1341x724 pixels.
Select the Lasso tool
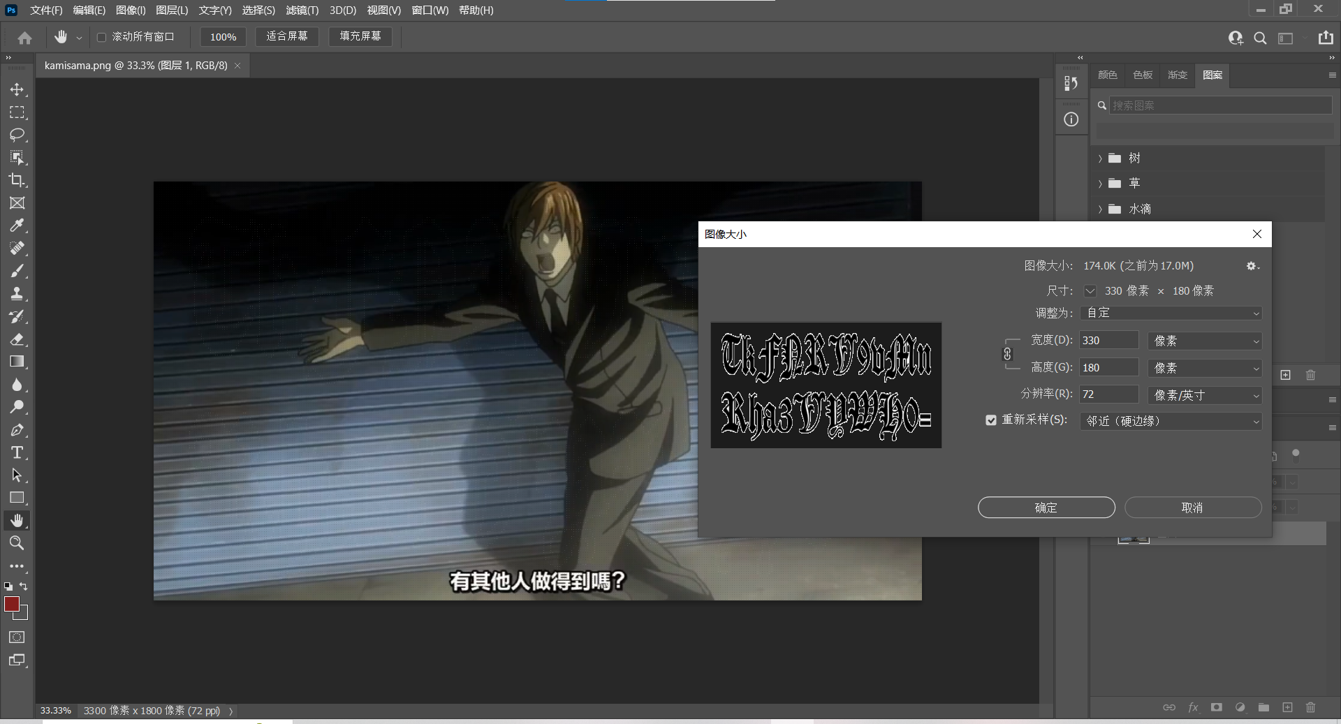tap(17, 135)
